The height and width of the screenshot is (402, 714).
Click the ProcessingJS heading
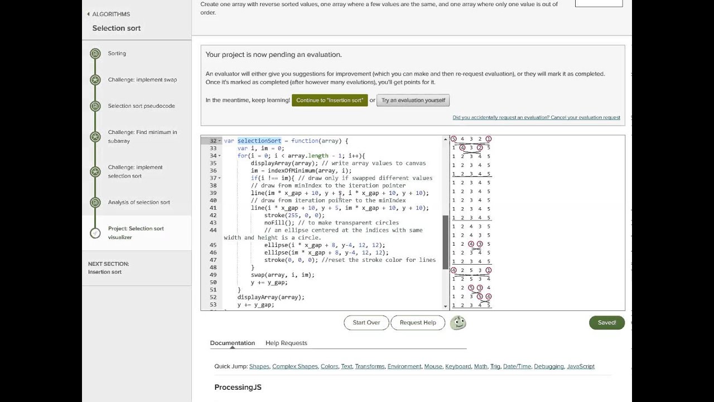[x=238, y=387]
